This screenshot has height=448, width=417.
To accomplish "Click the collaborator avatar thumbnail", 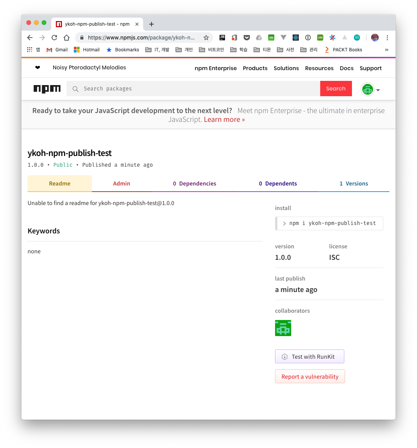I will pos(283,328).
